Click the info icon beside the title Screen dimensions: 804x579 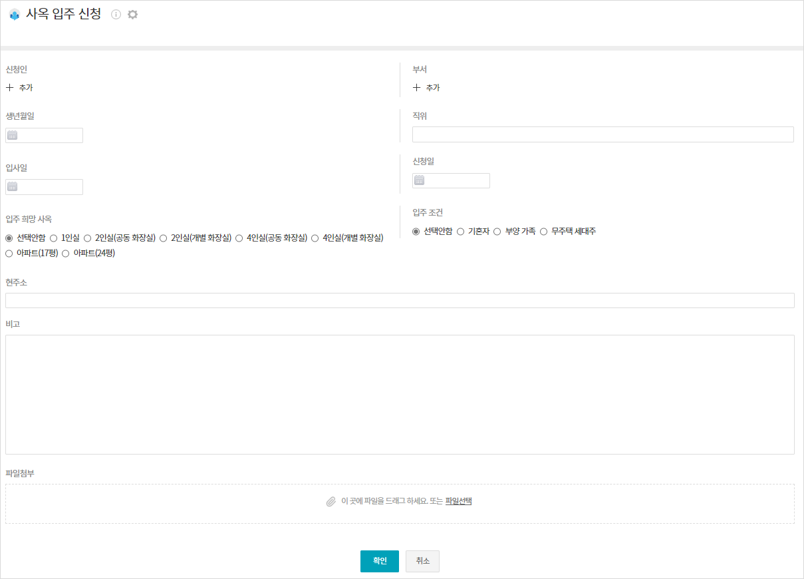[x=116, y=15]
